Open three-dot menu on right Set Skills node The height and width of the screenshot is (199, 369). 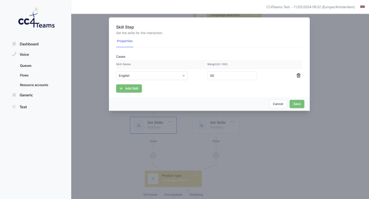tap(233, 122)
